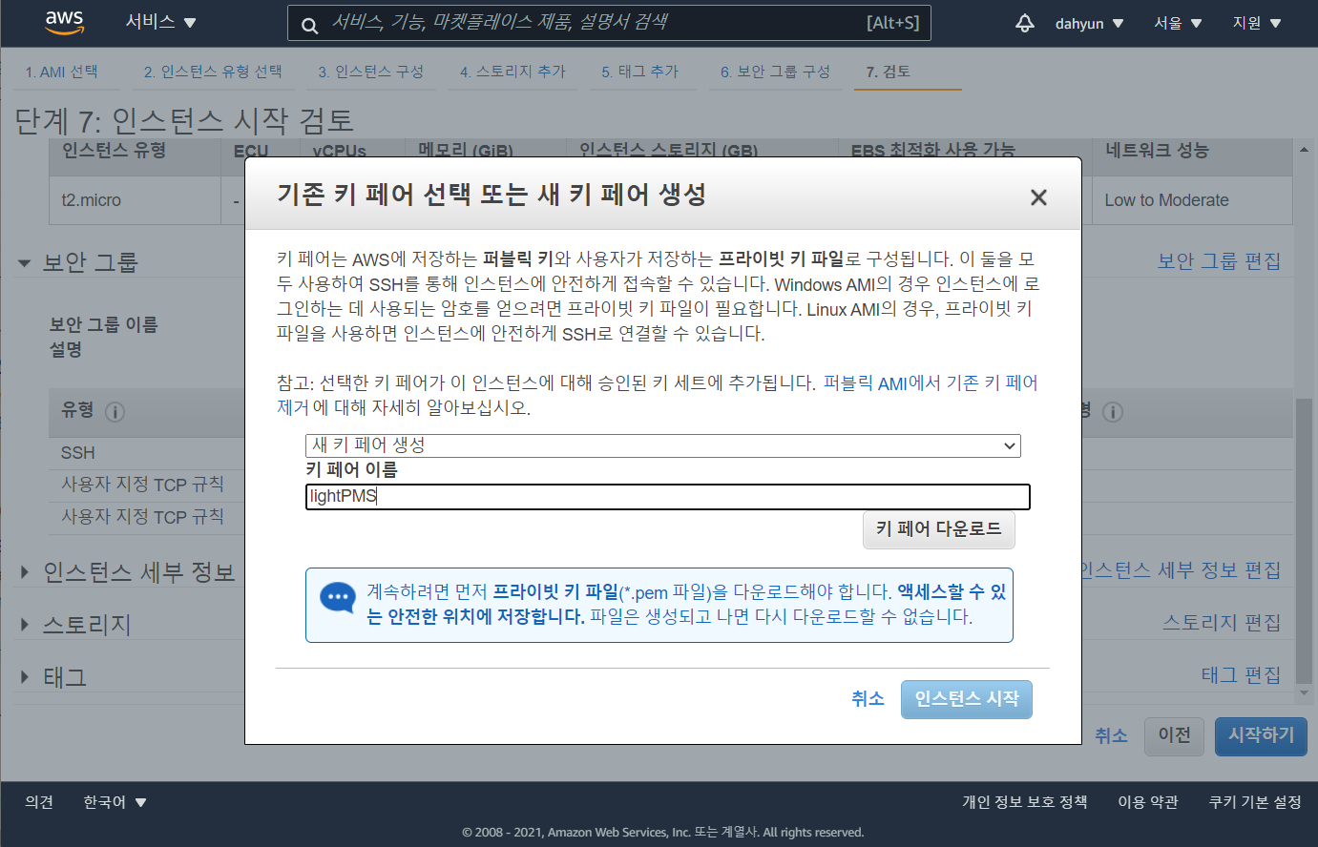Open the 서비스 menu
The height and width of the screenshot is (847, 1318).
[x=160, y=22]
